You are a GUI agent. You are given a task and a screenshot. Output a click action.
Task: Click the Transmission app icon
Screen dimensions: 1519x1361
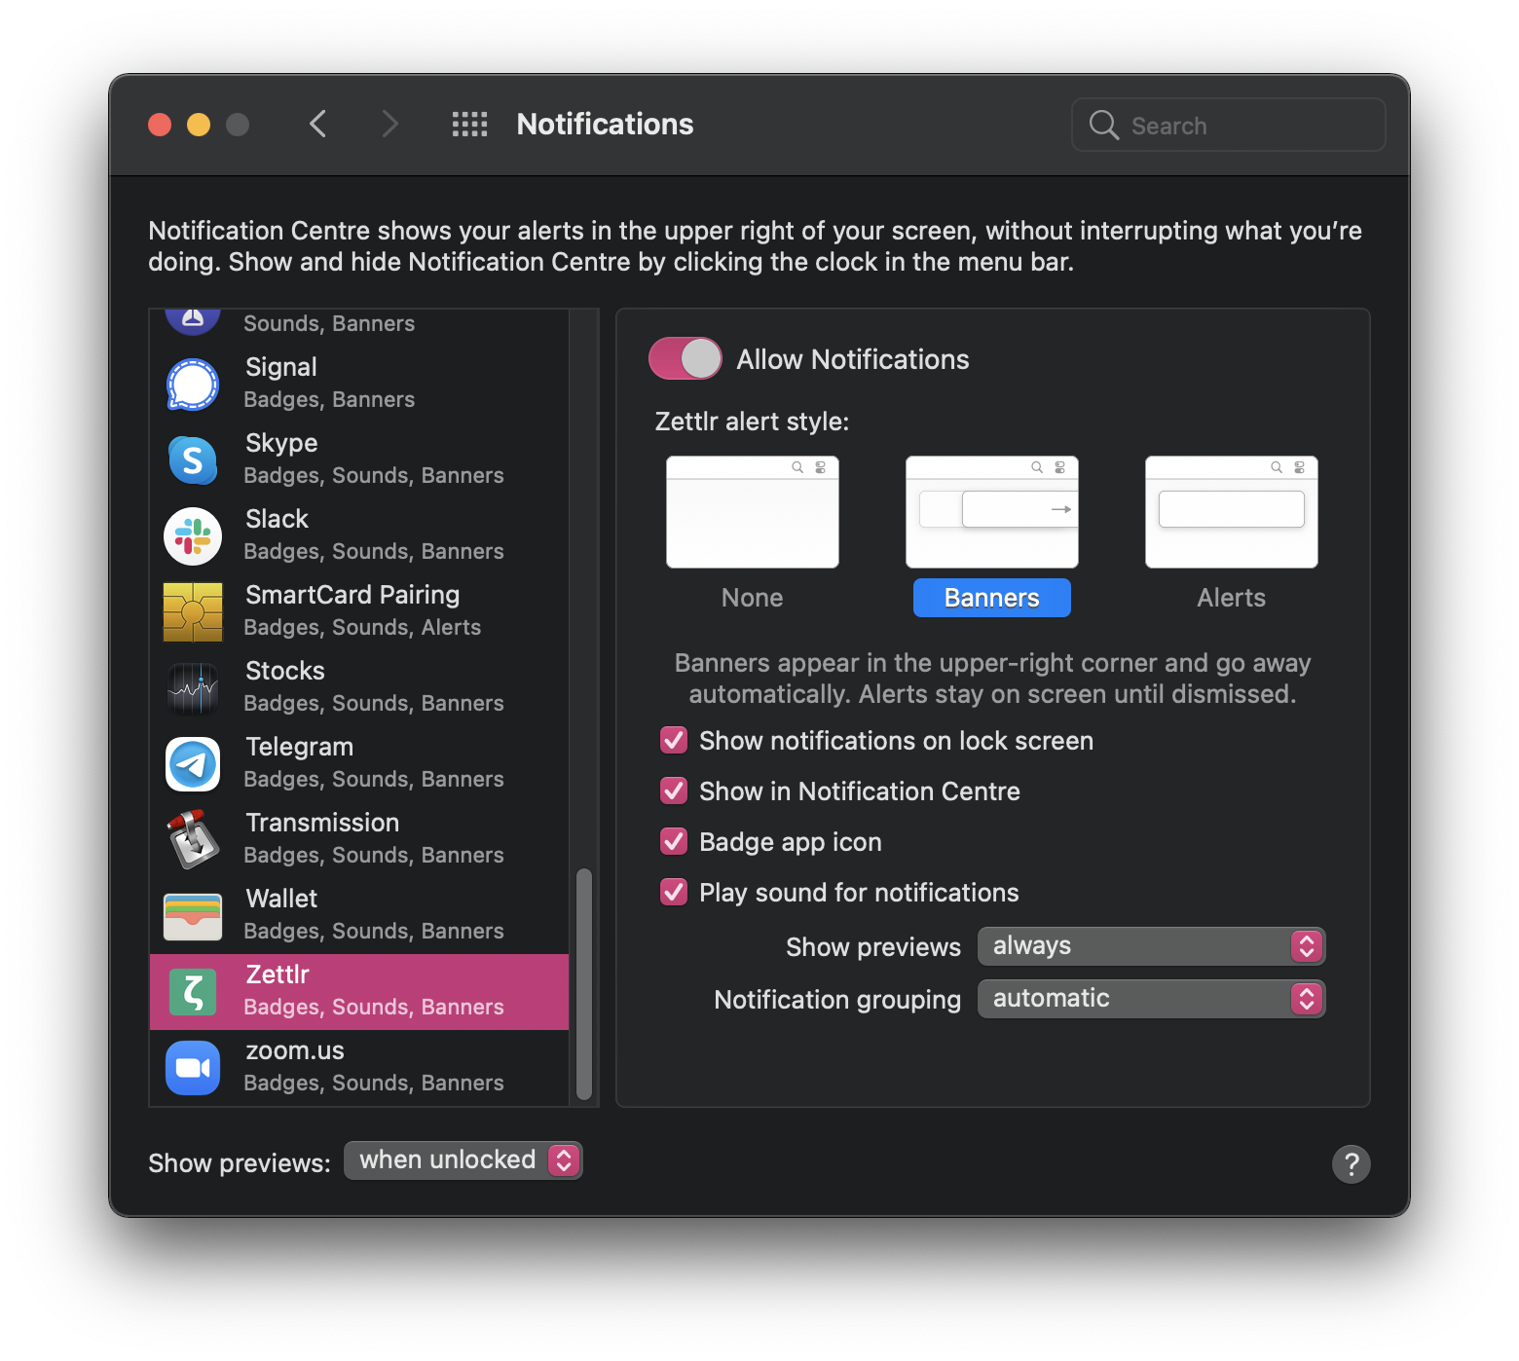click(x=193, y=840)
